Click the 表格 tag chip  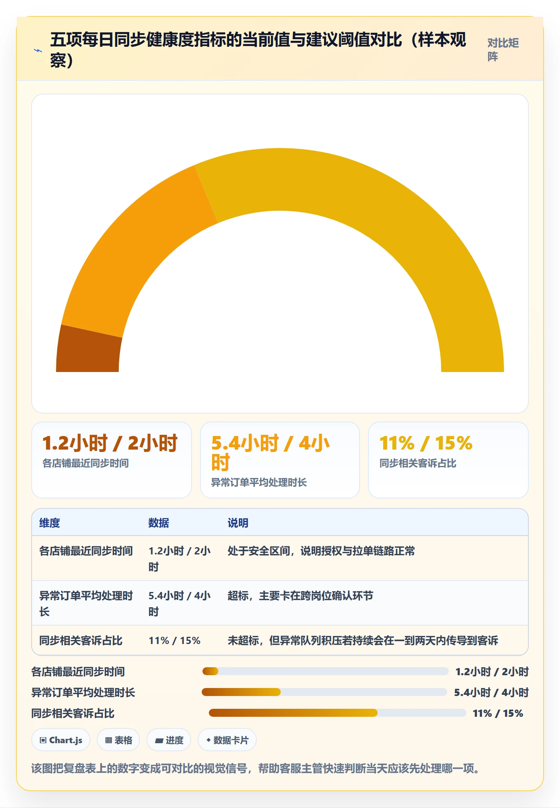118,740
